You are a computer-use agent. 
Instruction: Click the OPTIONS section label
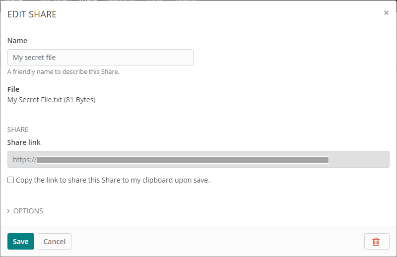[28, 211]
